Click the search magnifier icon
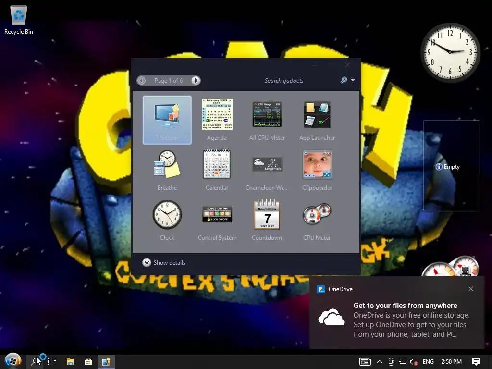492x369 pixels. [x=344, y=80]
